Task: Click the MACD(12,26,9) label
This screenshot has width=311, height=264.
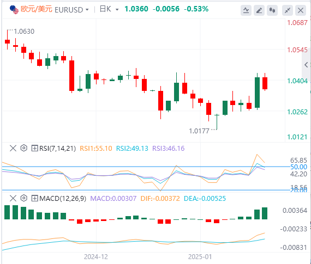Action: coord(63,198)
